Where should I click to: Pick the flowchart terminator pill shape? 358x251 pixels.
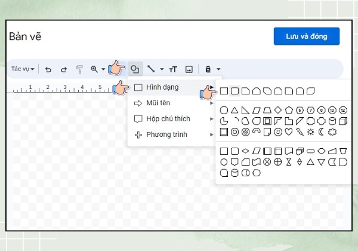click(310, 151)
